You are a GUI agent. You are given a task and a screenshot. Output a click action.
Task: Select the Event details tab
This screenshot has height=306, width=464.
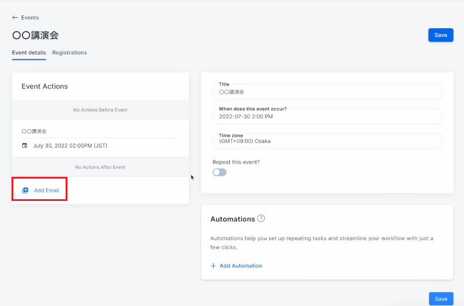tap(29, 52)
